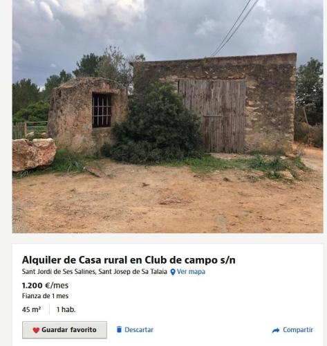Open the rural house listing photo
Viewport: 327px width, 346px height.
168,116
